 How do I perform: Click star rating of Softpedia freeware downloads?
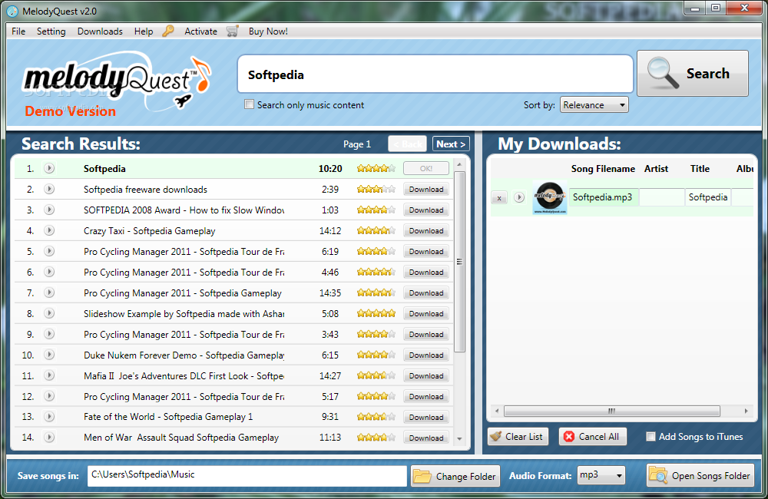(x=376, y=189)
